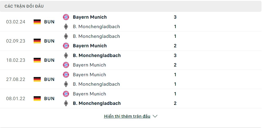Open bold B. Monchengladbach in 08.01.22 match
Viewport: 262px width, 128px height.
coord(97,104)
